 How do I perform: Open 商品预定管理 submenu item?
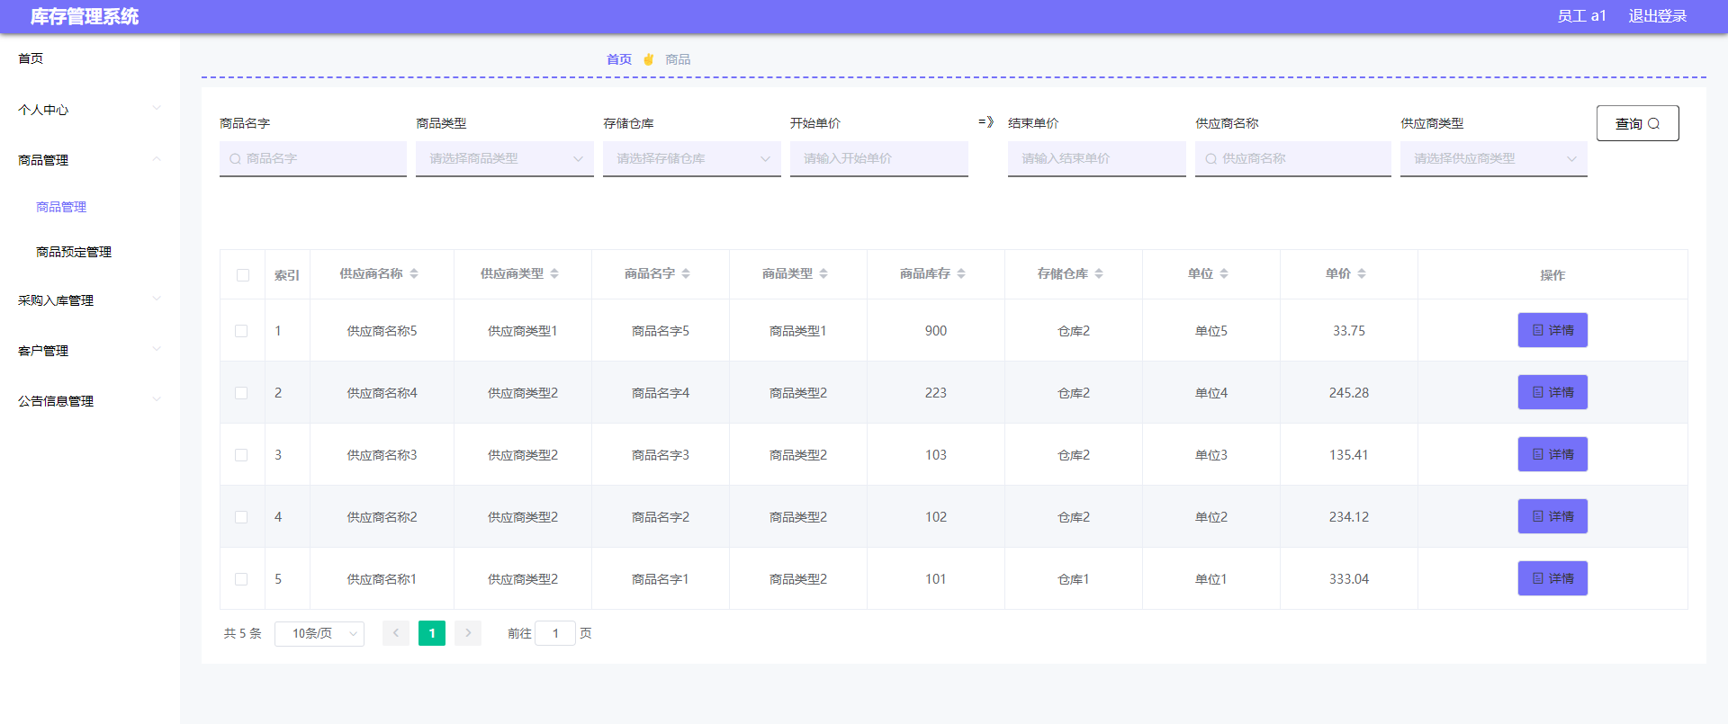pos(74,252)
